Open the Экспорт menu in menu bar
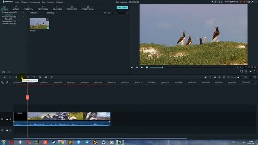 50,2
